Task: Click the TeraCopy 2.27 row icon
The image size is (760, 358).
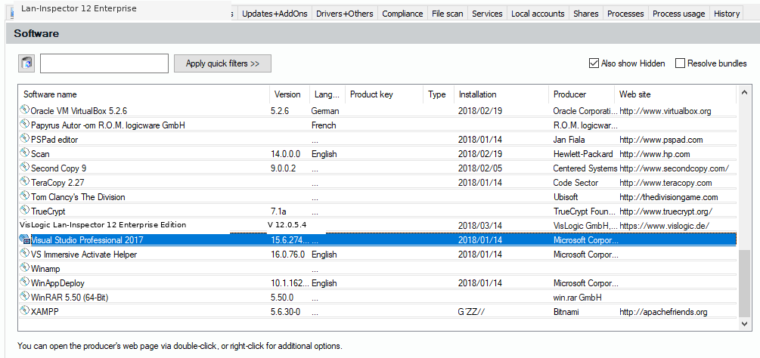Action: pyautogui.click(x=25, y=182)
